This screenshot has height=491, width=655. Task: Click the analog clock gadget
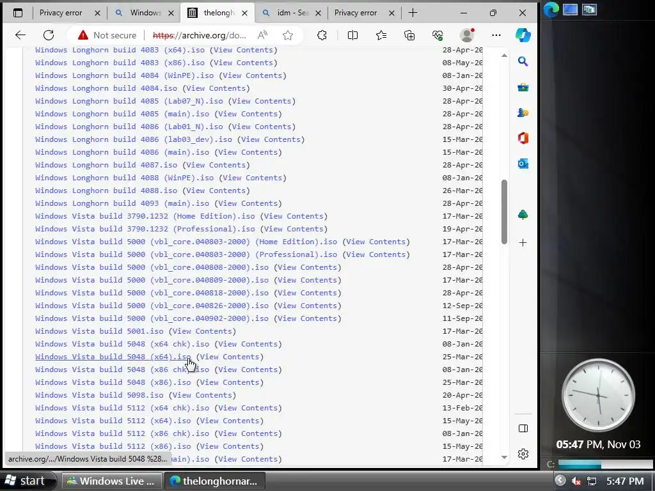tap(598, 395)
